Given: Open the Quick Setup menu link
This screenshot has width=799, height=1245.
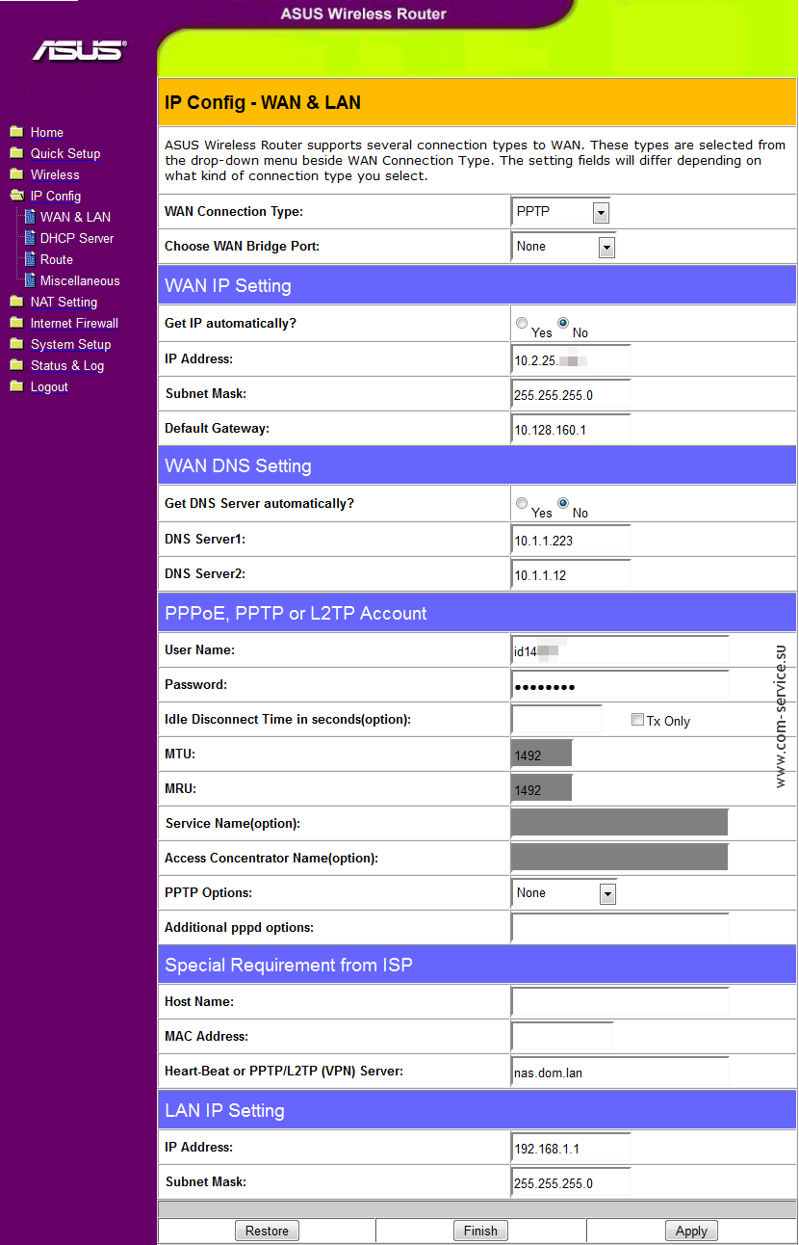Looking at the screenshot, I should coord(65,154).
